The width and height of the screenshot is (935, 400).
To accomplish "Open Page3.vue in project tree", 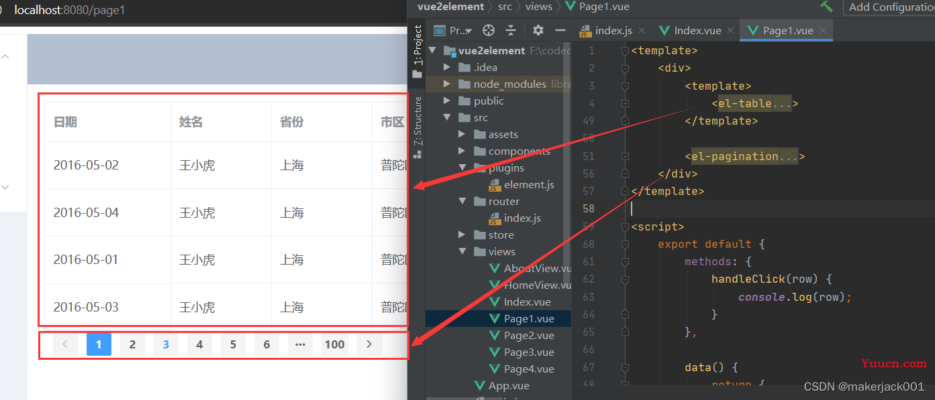I will click(x=522, y=352).
